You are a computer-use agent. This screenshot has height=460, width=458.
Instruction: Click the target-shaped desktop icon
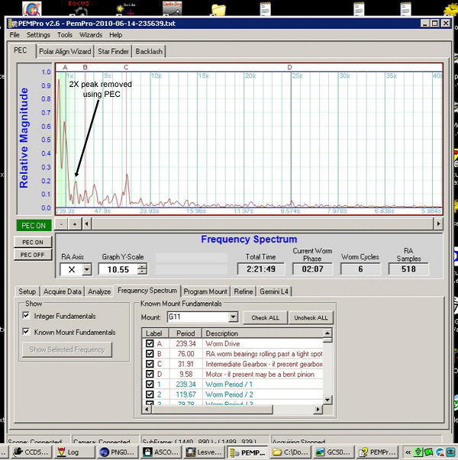(32, 8)
